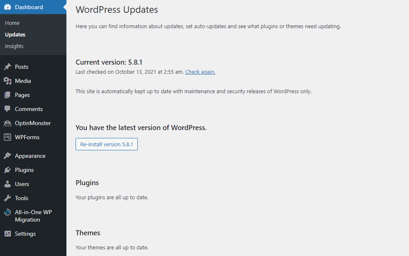Select the Updates submenu item
The image size is (409, 256).
[x=15, y=35]
